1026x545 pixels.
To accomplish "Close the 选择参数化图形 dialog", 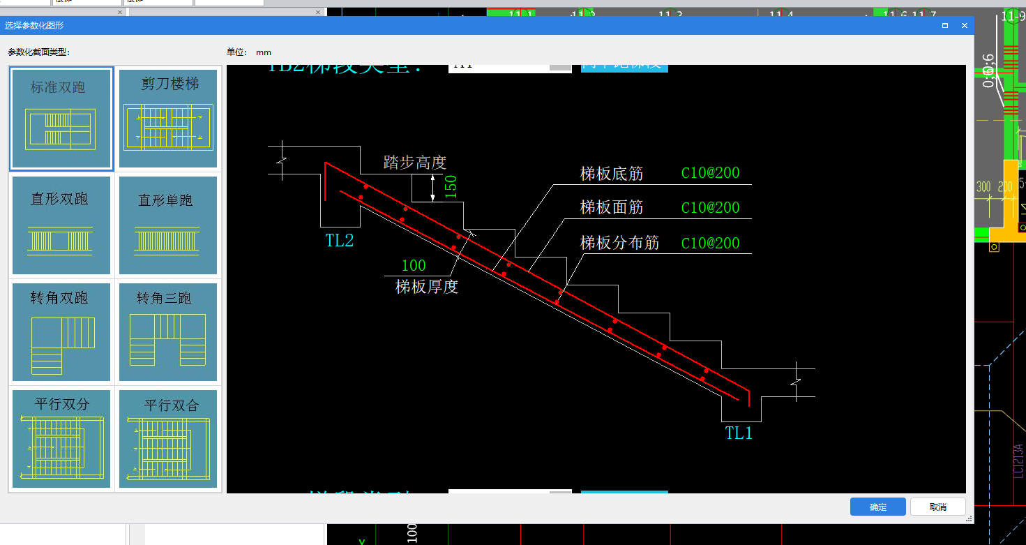I will [965, 25].
